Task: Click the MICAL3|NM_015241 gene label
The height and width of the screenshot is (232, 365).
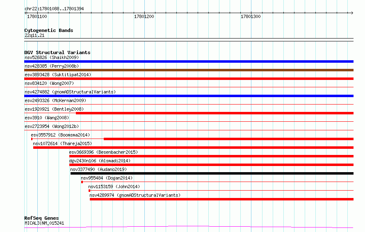Action: point(44,223)
